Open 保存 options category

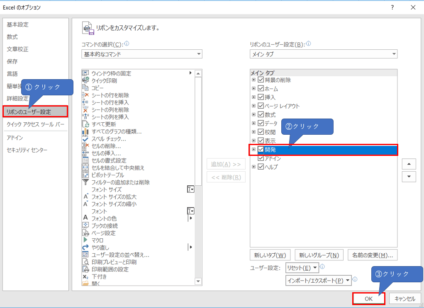point(12,61)
